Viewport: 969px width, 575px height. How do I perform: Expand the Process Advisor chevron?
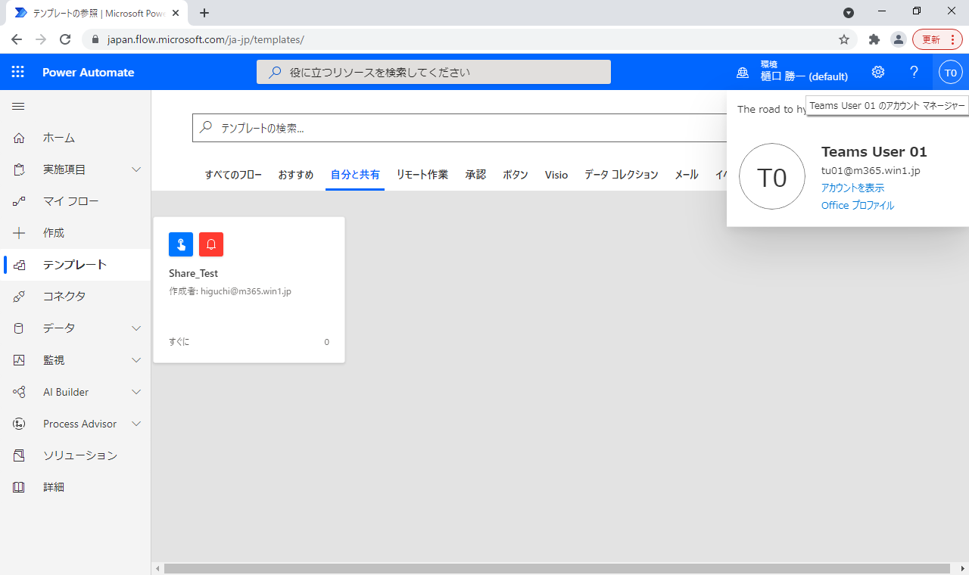coord(136,424)
